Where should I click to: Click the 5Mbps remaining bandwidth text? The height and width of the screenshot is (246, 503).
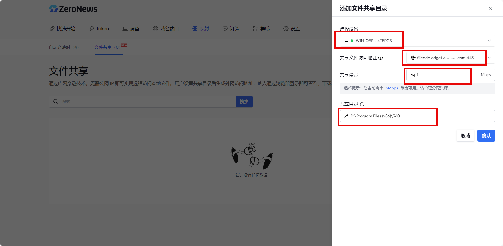(x=392, y=88)
